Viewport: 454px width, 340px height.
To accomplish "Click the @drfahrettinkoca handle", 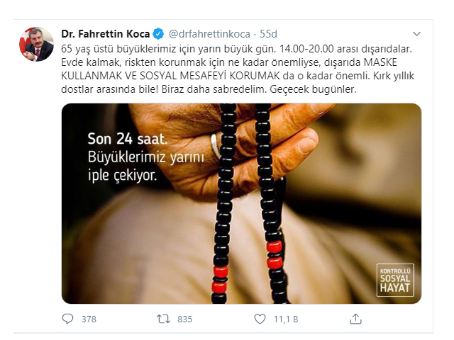I will point(209,34).
